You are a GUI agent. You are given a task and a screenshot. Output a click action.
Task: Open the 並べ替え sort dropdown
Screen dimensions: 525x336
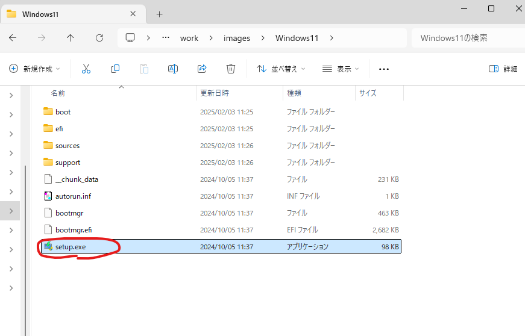coord(280,69)
